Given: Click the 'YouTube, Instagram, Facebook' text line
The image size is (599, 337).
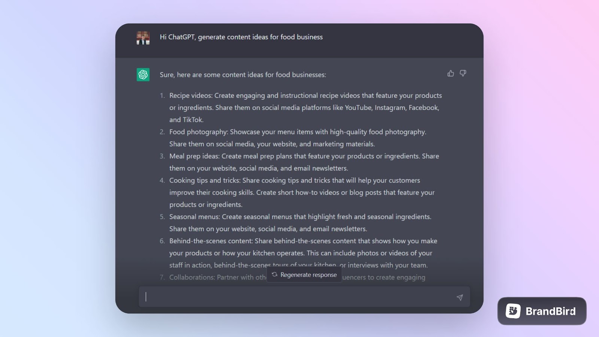Looking at the screenshot, I should 304,107.
